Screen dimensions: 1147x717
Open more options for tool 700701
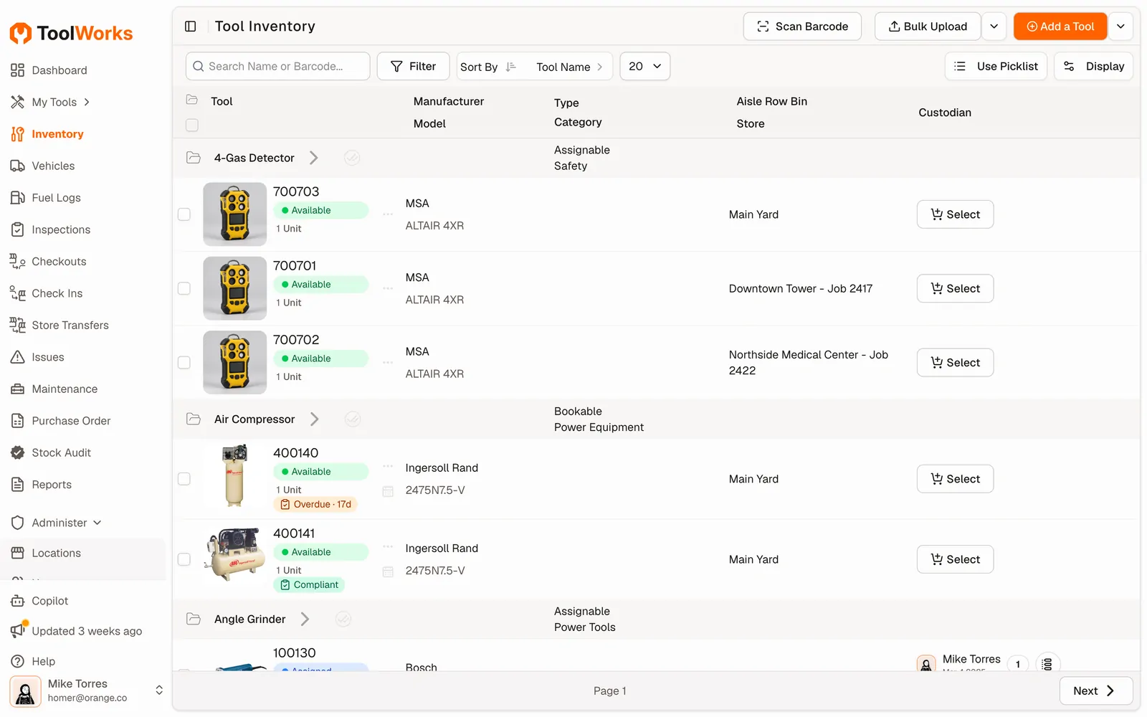click(388, 288)
